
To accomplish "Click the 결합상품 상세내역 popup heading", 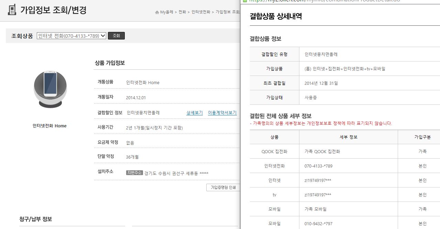I will click(276, 16).
